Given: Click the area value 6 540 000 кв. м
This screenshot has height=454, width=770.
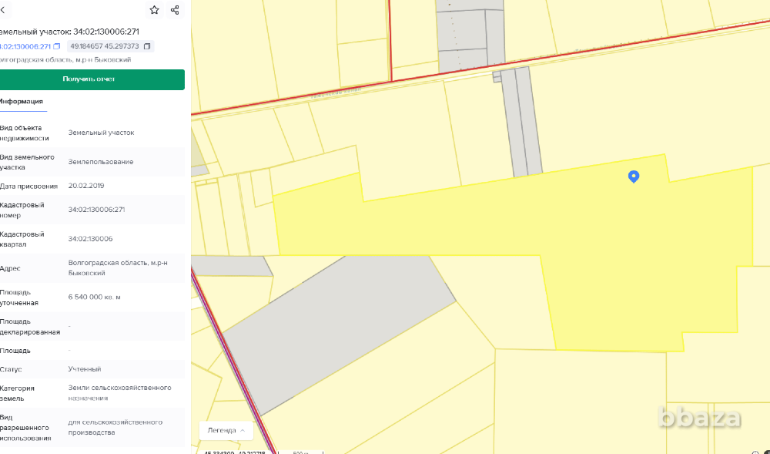Looking at the screenshot, I should (95, 298).
